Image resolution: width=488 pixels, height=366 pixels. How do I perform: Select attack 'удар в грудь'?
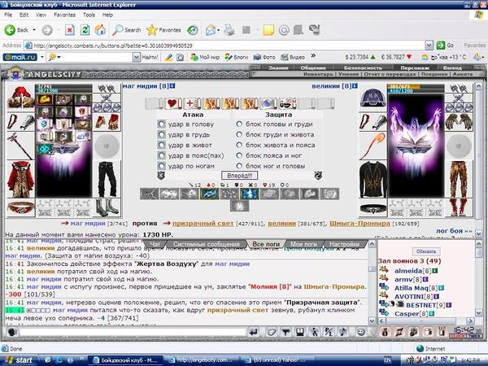click(161, 135)
